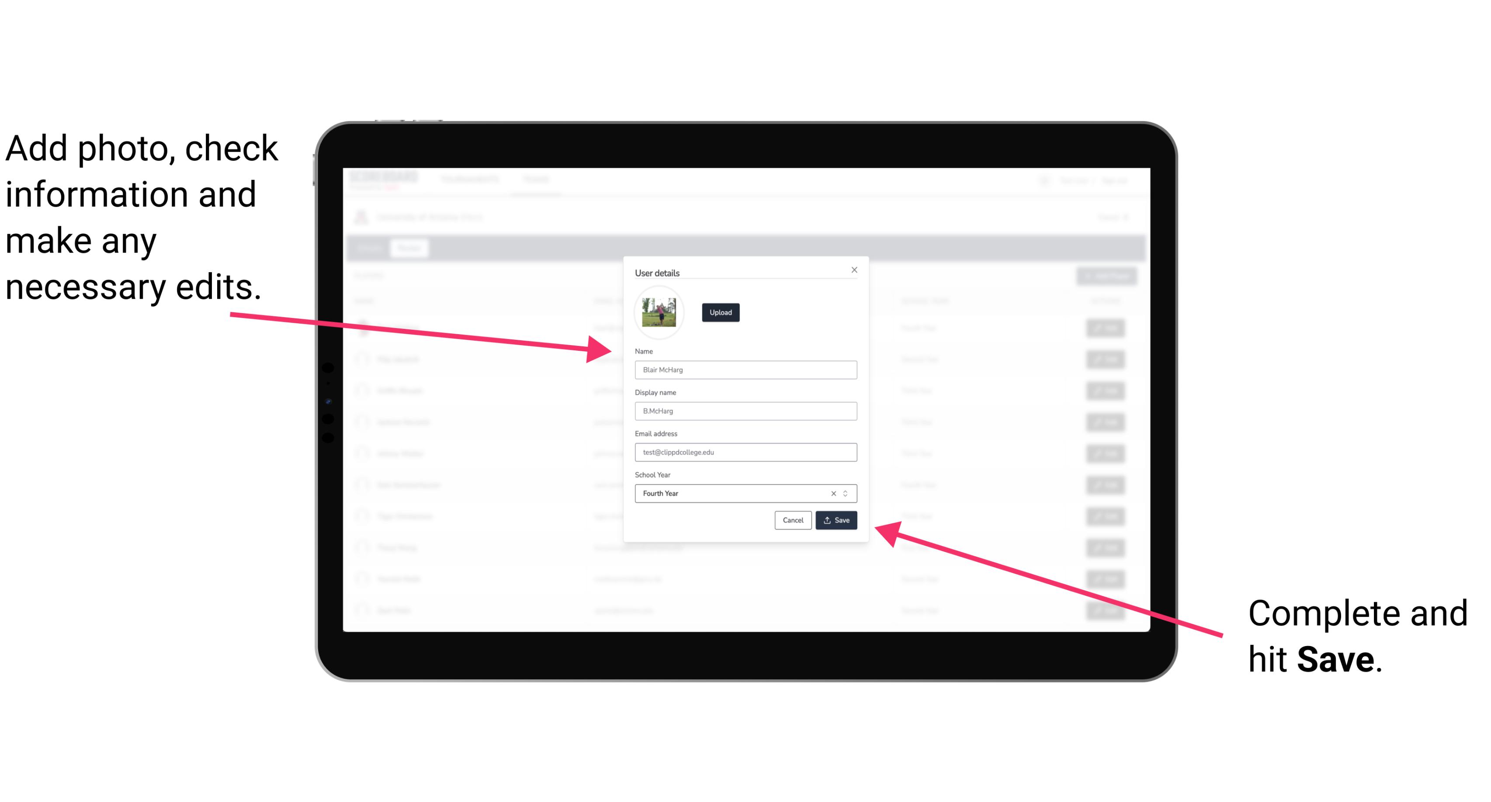The image size is (1491, 802).
Task: Click the Name input field
Action: pos(745,370)
